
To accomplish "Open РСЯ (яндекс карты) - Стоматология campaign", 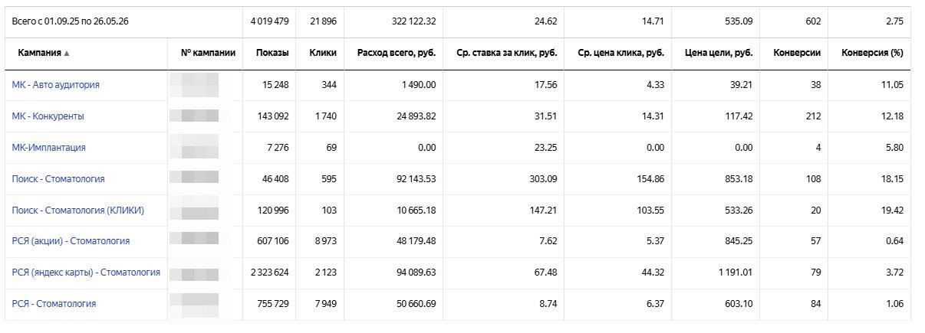I will [86, 273].
